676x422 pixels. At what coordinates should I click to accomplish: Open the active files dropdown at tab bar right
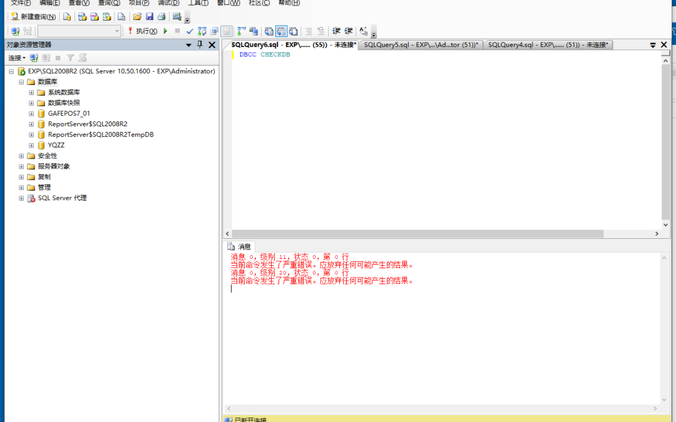point(653,45)
